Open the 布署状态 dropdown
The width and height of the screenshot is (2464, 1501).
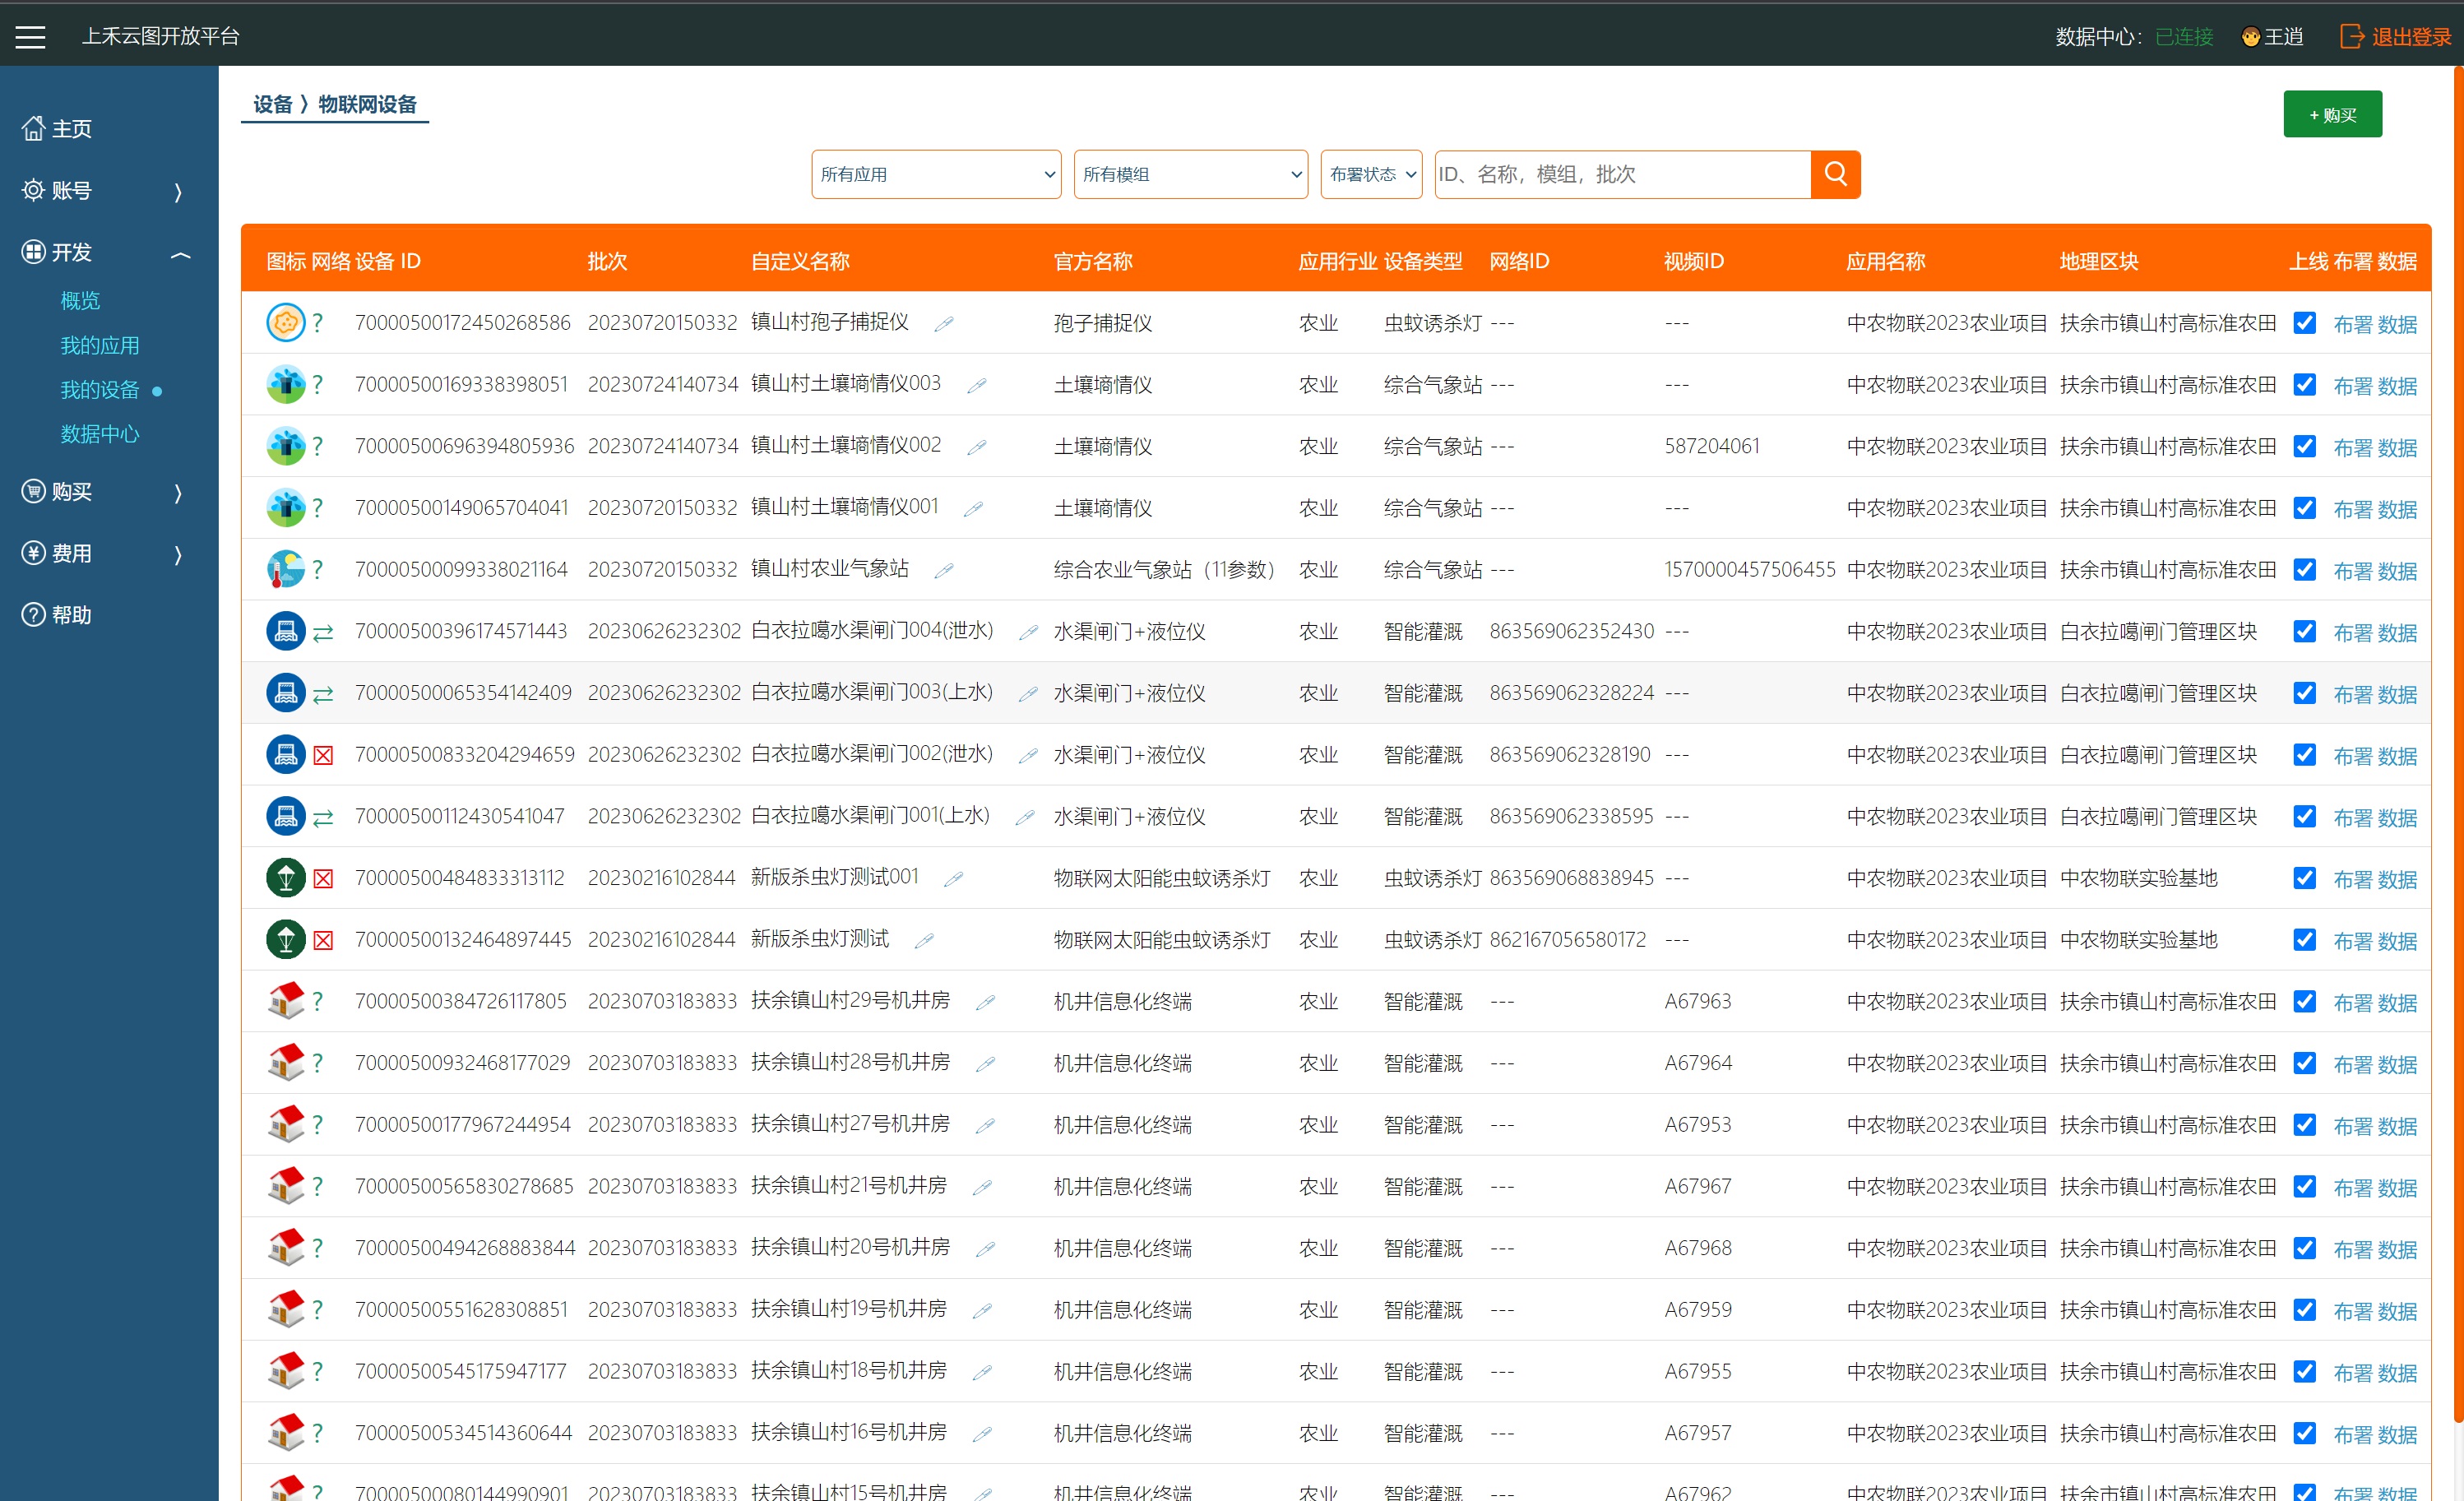point(1371,174)
